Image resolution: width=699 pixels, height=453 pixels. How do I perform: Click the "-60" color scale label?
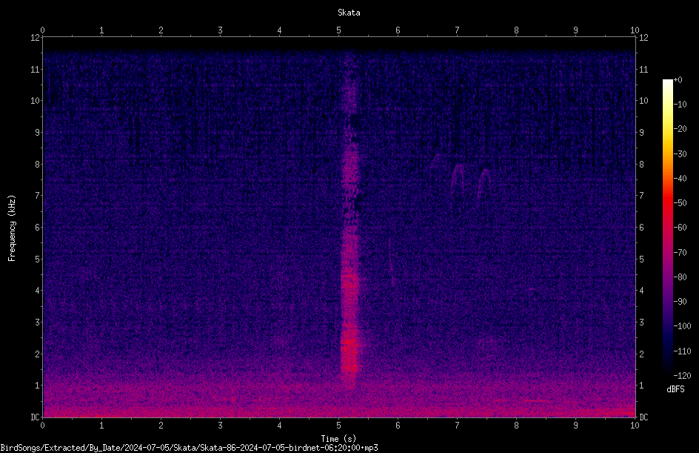(x=680, y=228)
